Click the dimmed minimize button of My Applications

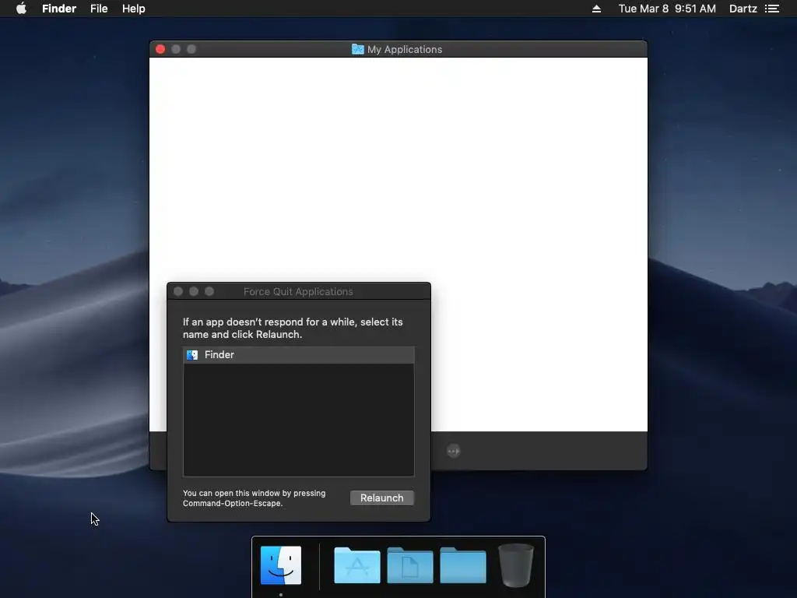176,49
